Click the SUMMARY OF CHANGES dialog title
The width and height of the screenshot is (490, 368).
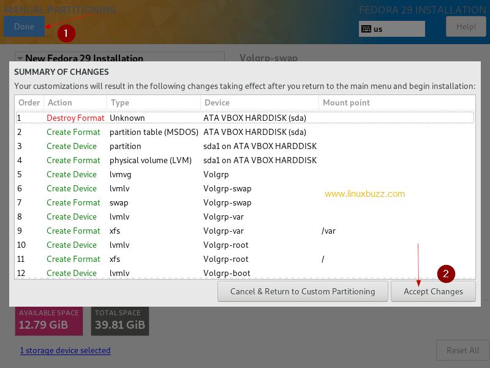pos(62,72)
